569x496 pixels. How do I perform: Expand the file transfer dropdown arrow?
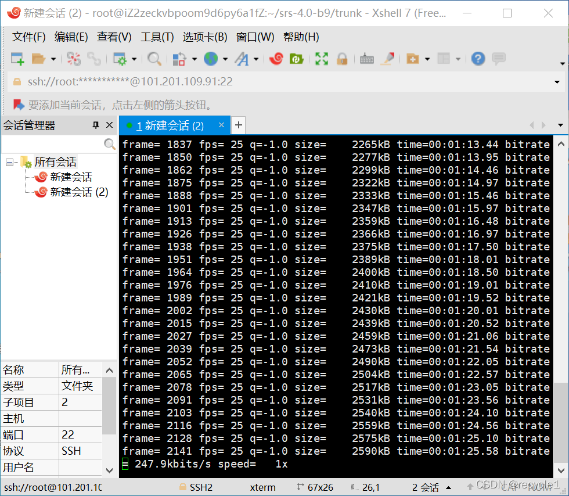[x=195, y=59]
